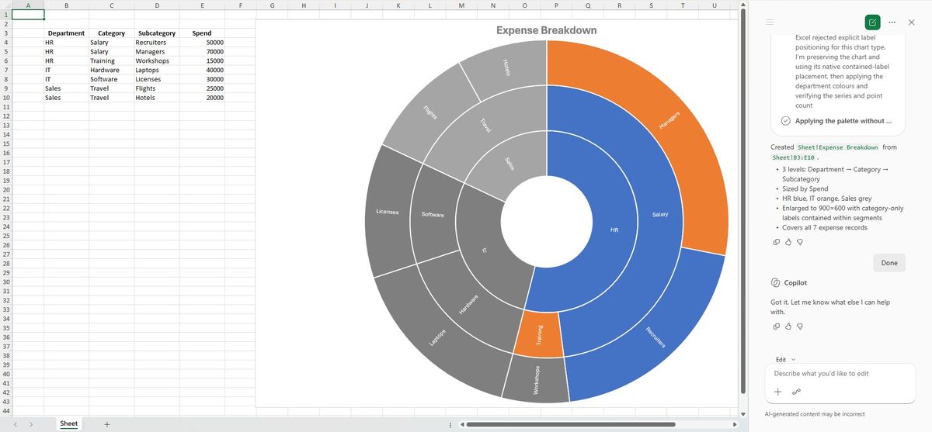Click the 'Sheet!Expense Breakdown' reference link
Screen dimensions: 932x432
pos(838,147)
